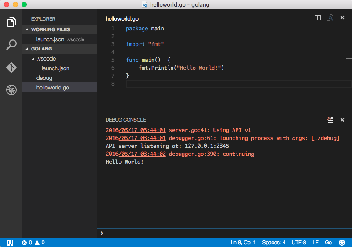352x247 pixels.
Task: Clear the debug console output
Action: (x=330, y=120)
